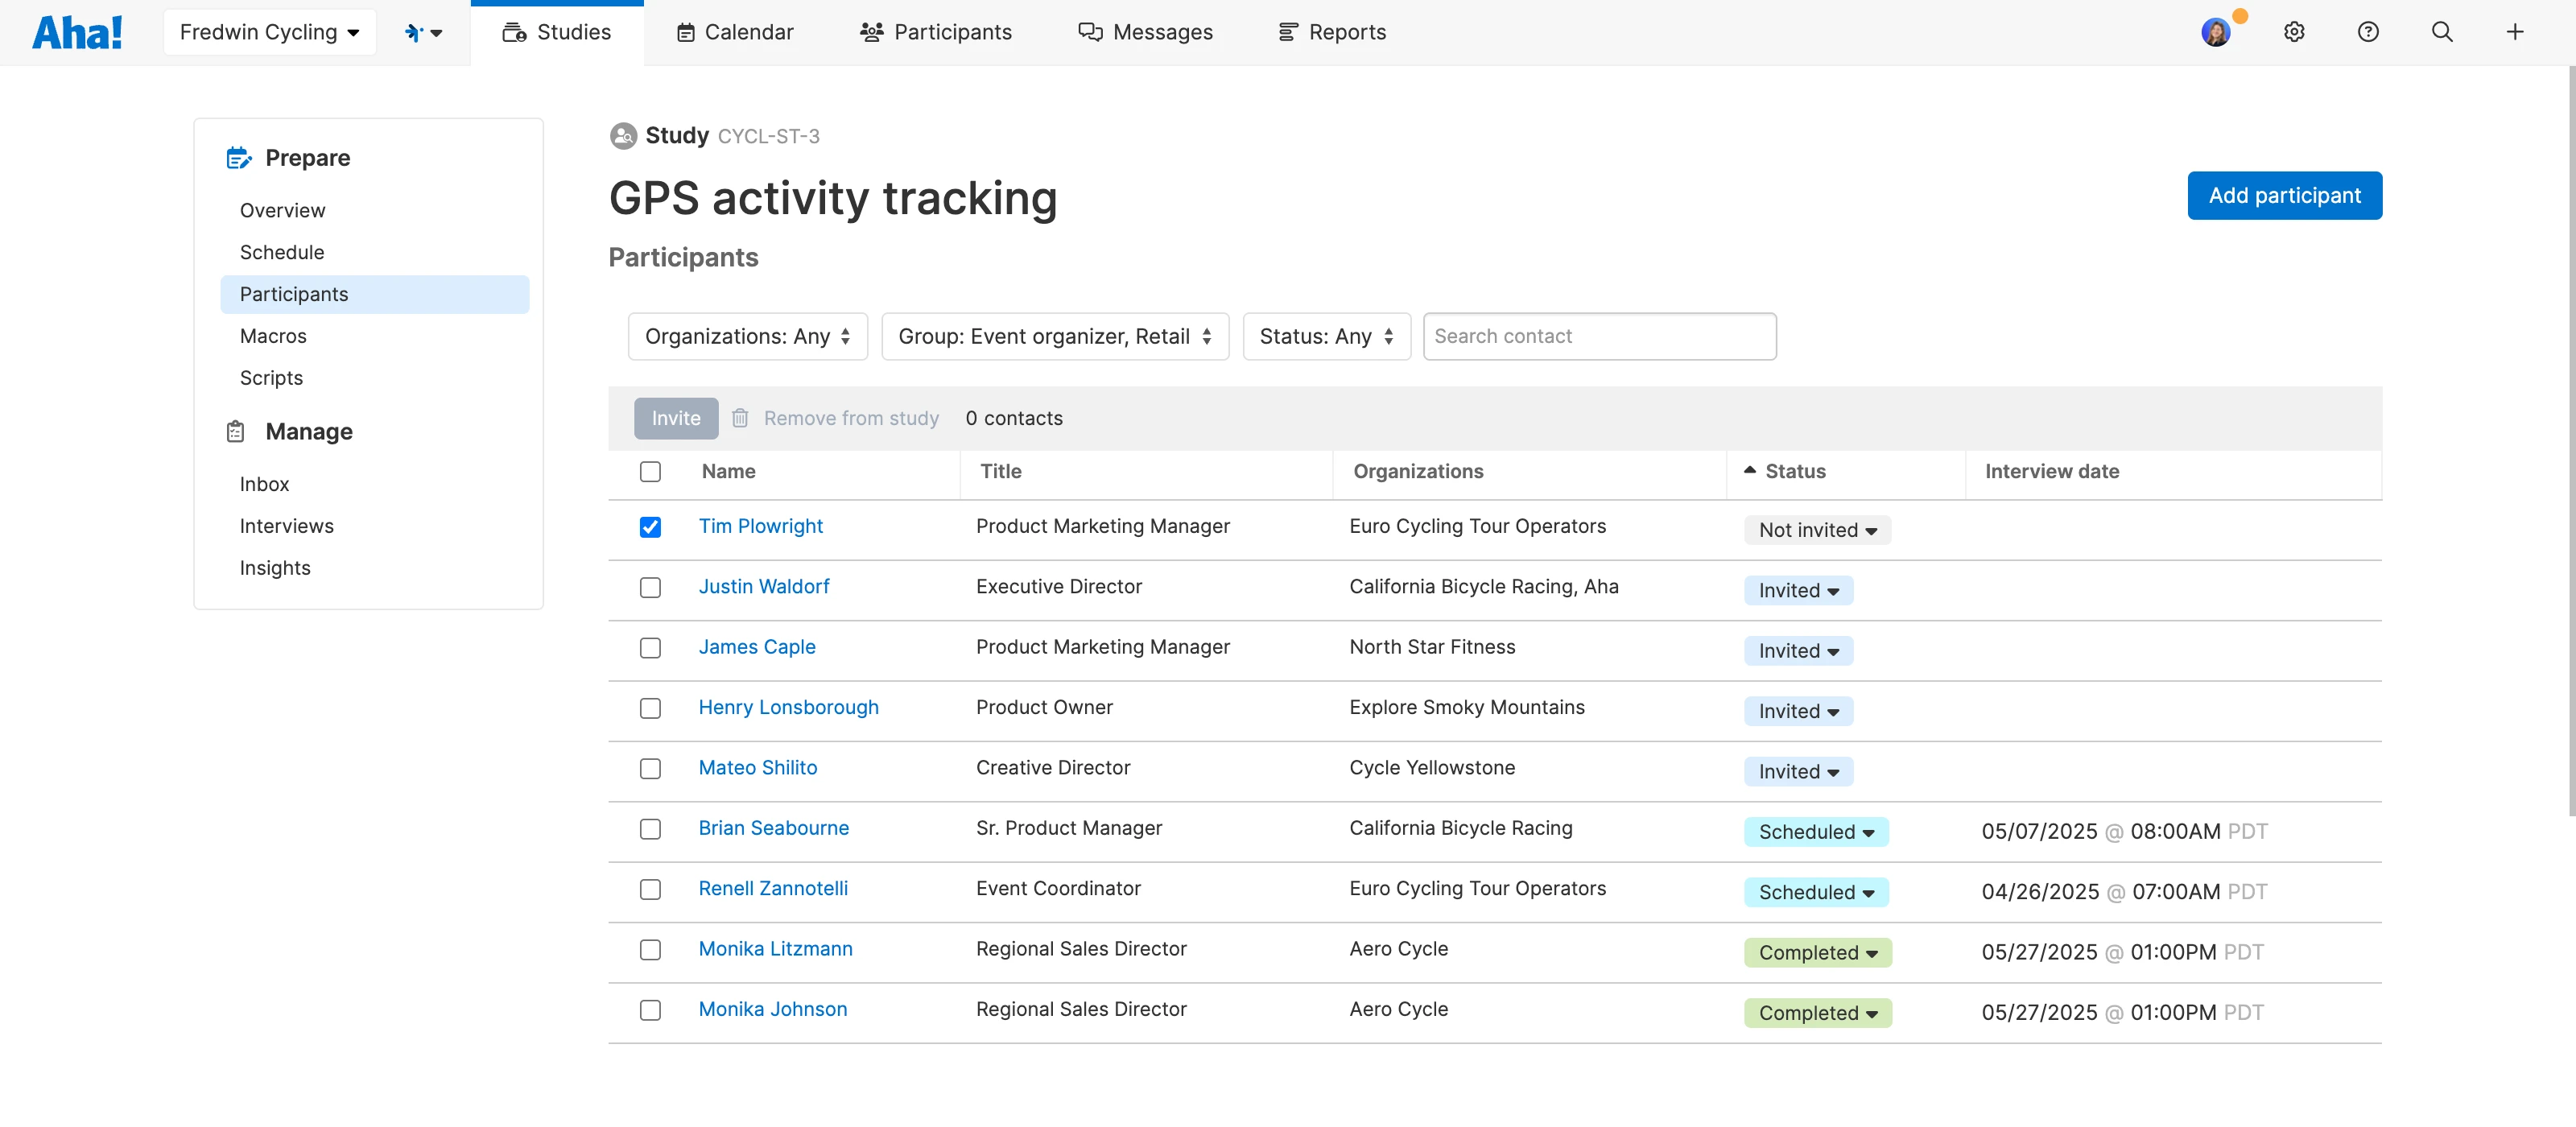Viewport: 2576px width, 1127px height.
Task: Open the user avatar menu
Action: (2215, 32)
